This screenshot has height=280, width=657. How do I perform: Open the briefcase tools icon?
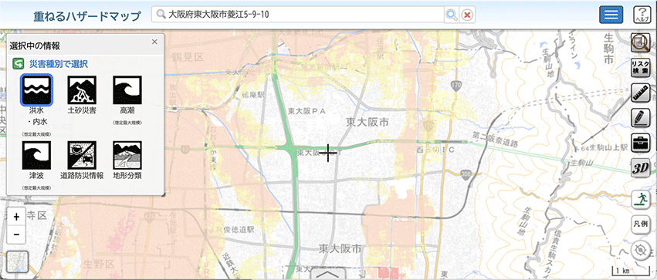tap(641, 143)
